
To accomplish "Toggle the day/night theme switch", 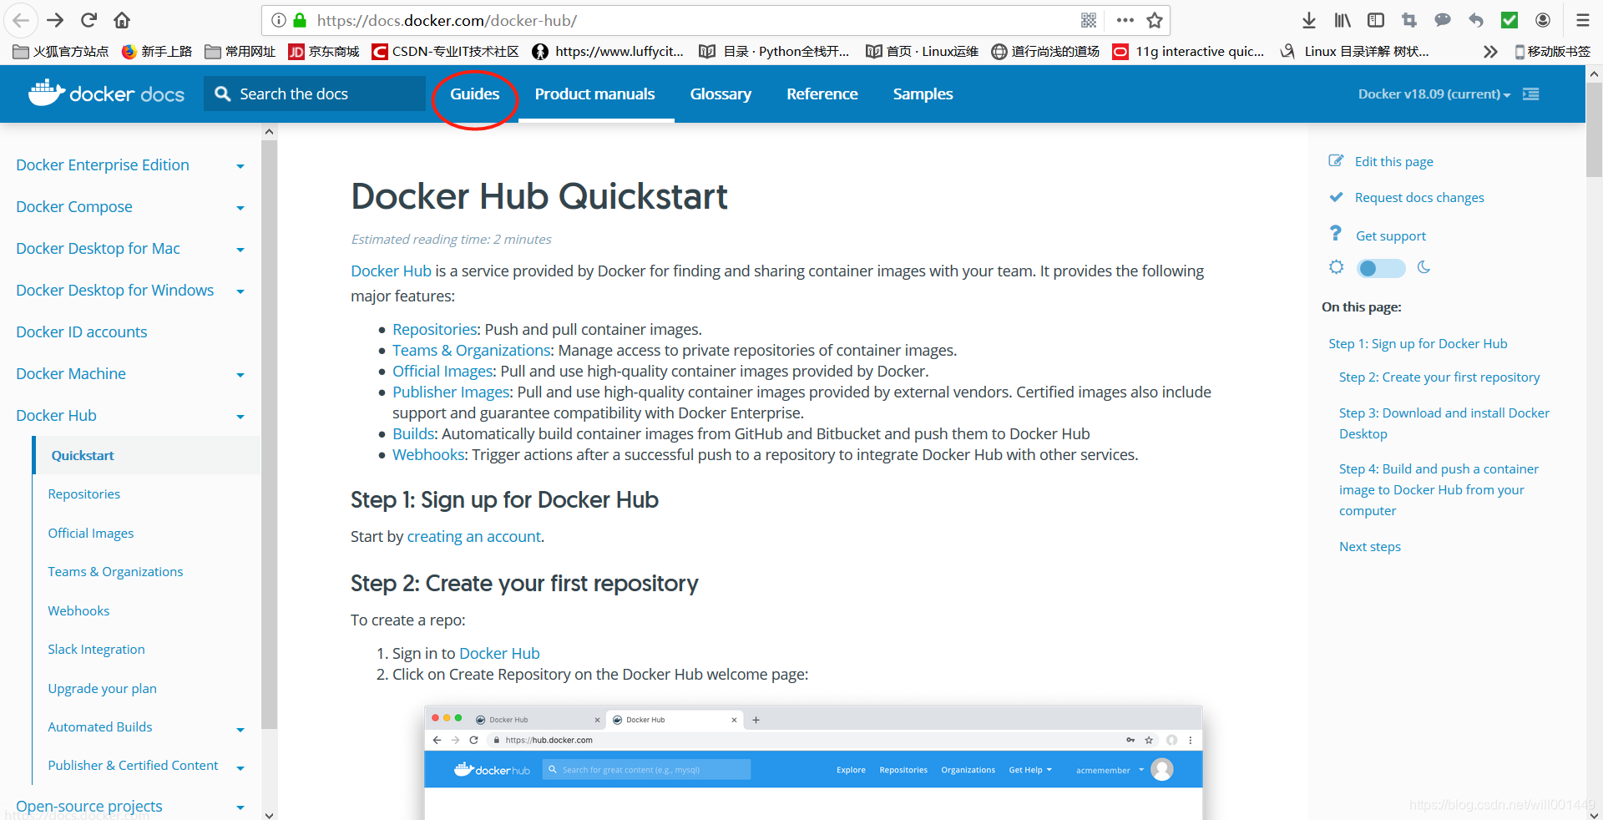I will click(x=1381, y=268).
